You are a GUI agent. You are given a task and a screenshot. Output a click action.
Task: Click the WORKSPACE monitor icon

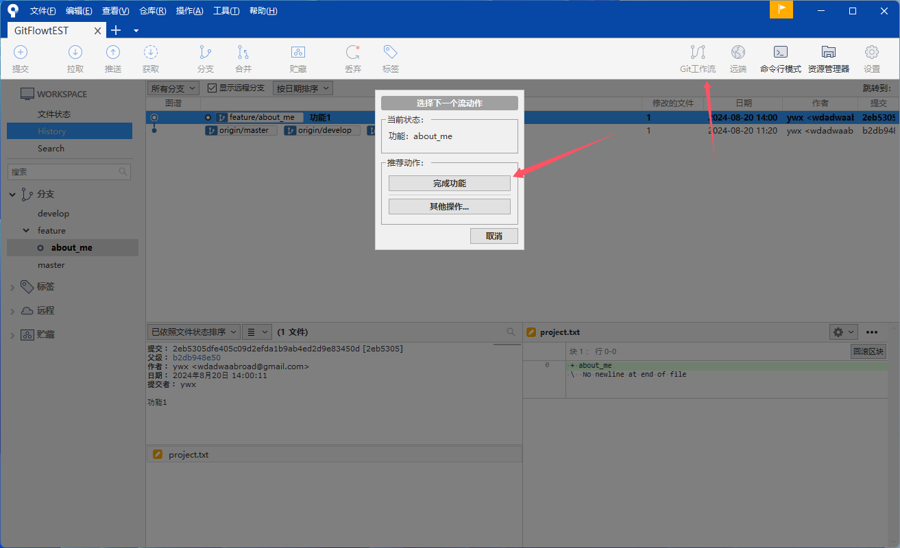(27, 94)
